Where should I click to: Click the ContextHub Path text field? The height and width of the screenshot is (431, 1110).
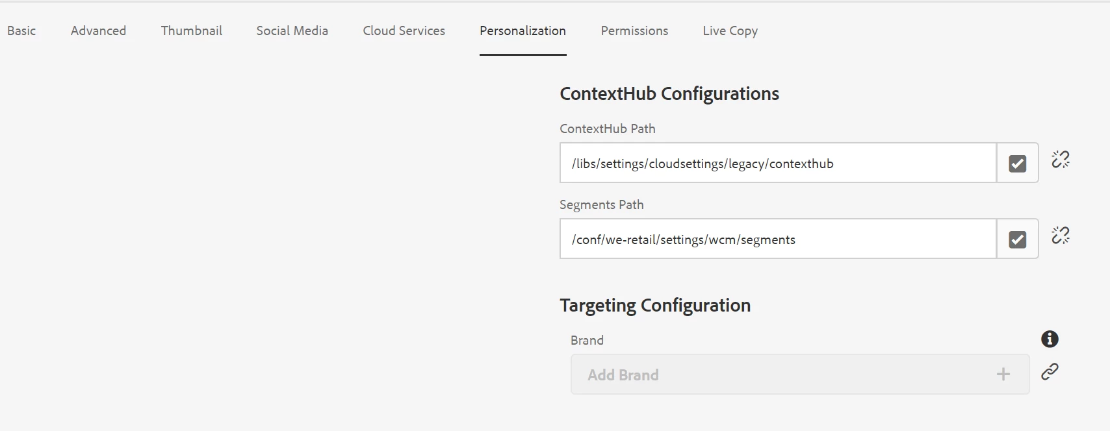[777, 164]
